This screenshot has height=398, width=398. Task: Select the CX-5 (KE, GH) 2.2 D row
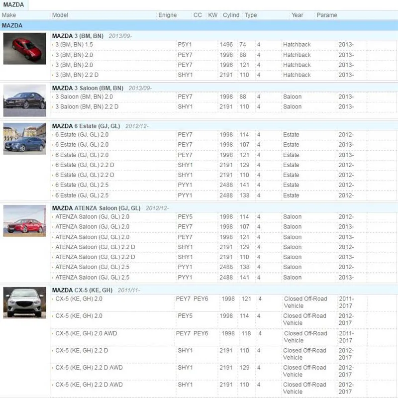point(223,354)
